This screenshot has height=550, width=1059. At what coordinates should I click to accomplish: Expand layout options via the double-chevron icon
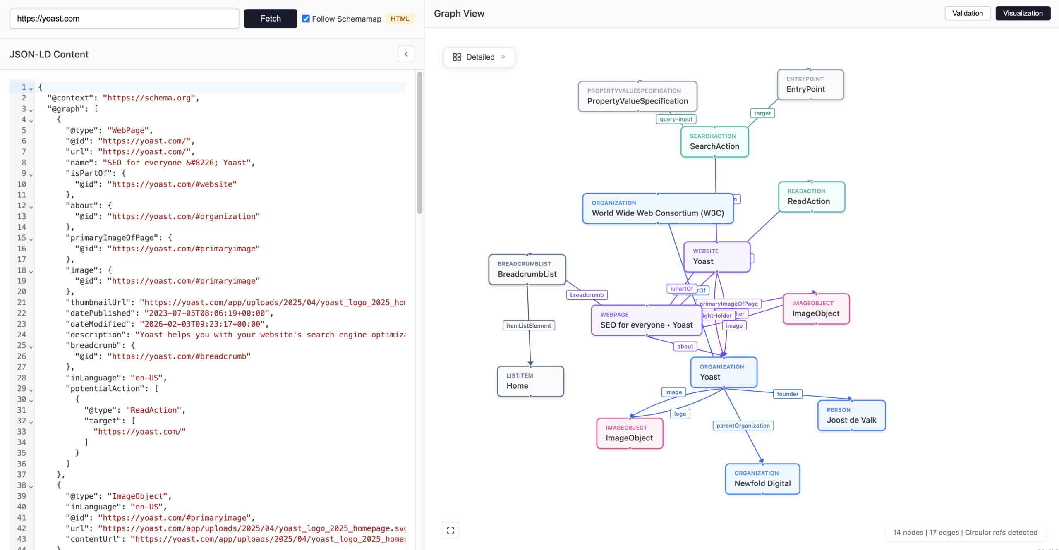[503, 57]
